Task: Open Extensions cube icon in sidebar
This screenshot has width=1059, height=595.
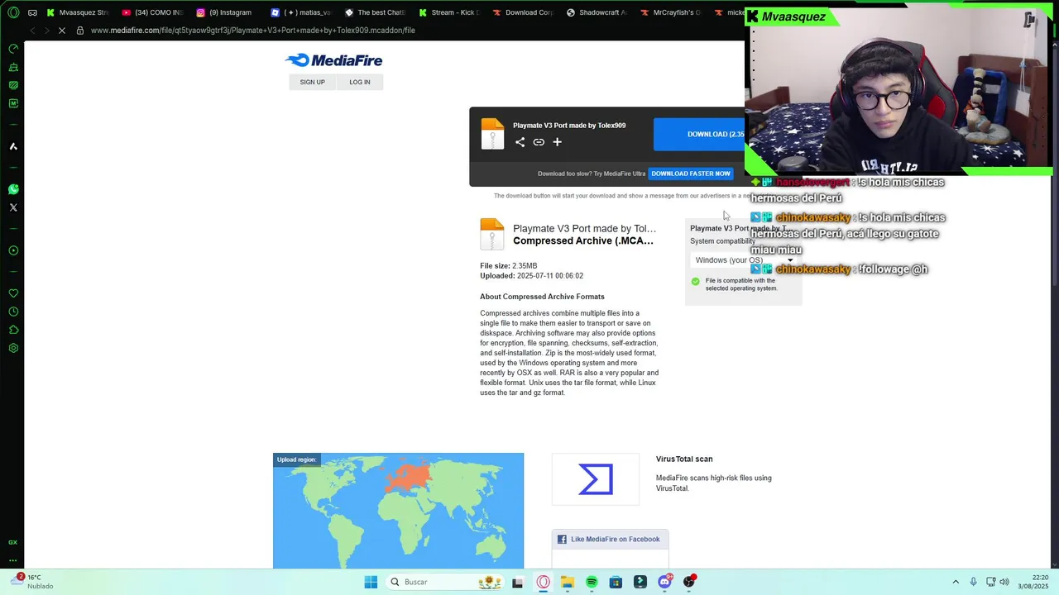Action: pyautogui.click(x=13, y=330)
